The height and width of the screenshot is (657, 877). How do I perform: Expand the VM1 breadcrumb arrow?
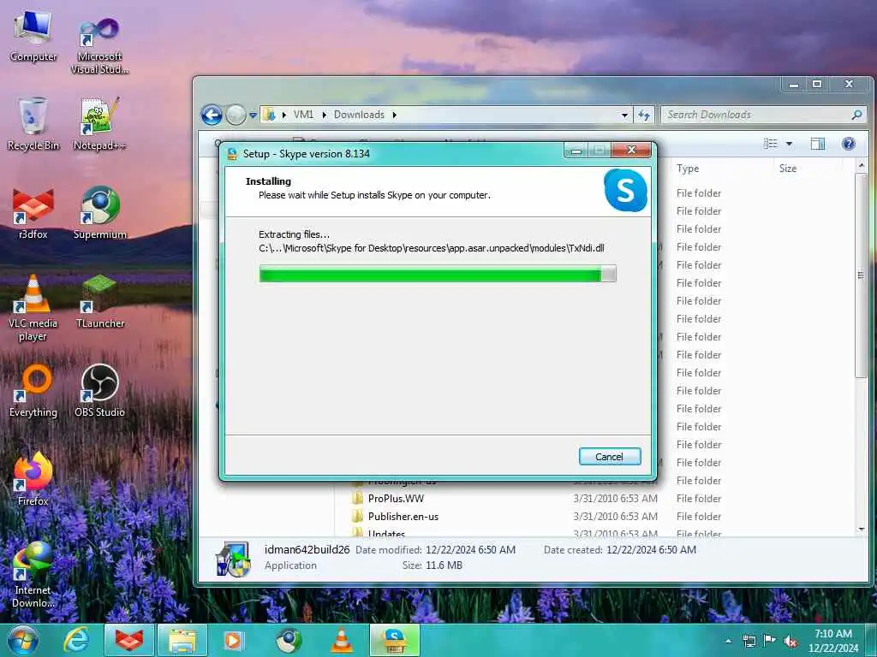325,115
